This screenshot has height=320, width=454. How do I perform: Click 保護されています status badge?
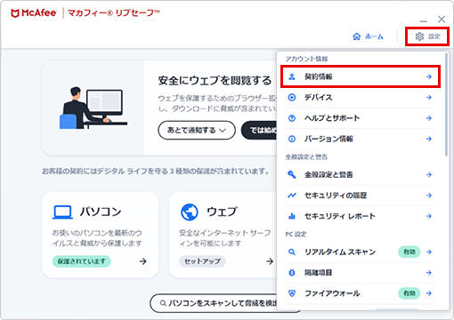click(82, 261)
